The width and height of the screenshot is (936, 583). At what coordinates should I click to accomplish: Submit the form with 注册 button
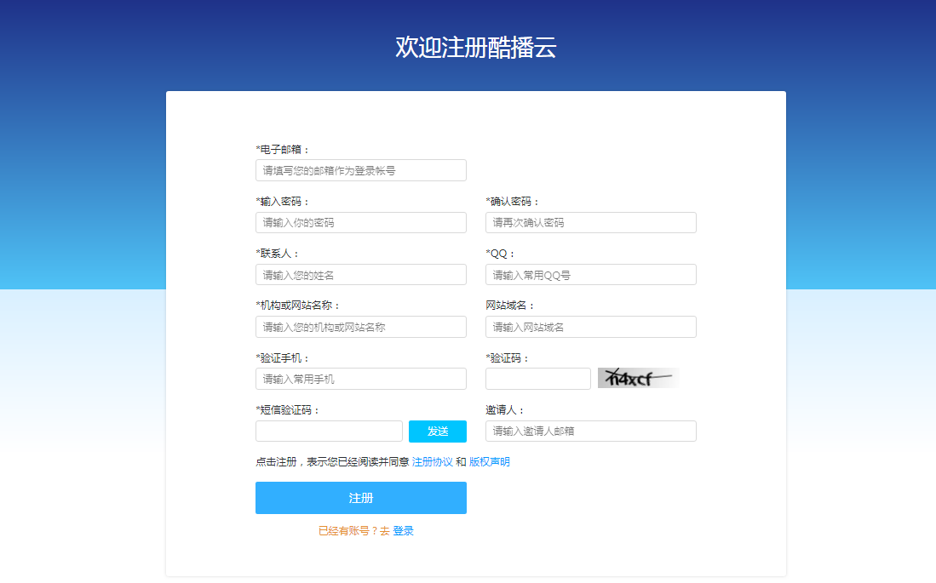pyautogui.click(x=360, y=498)
